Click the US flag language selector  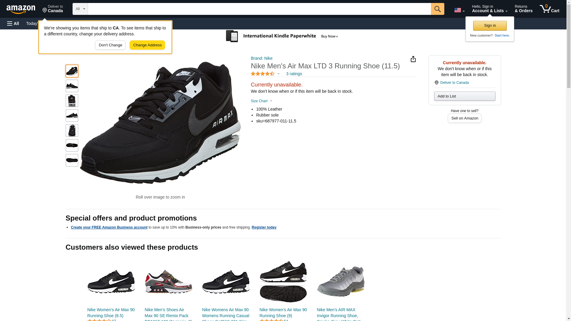click(459, 10)
